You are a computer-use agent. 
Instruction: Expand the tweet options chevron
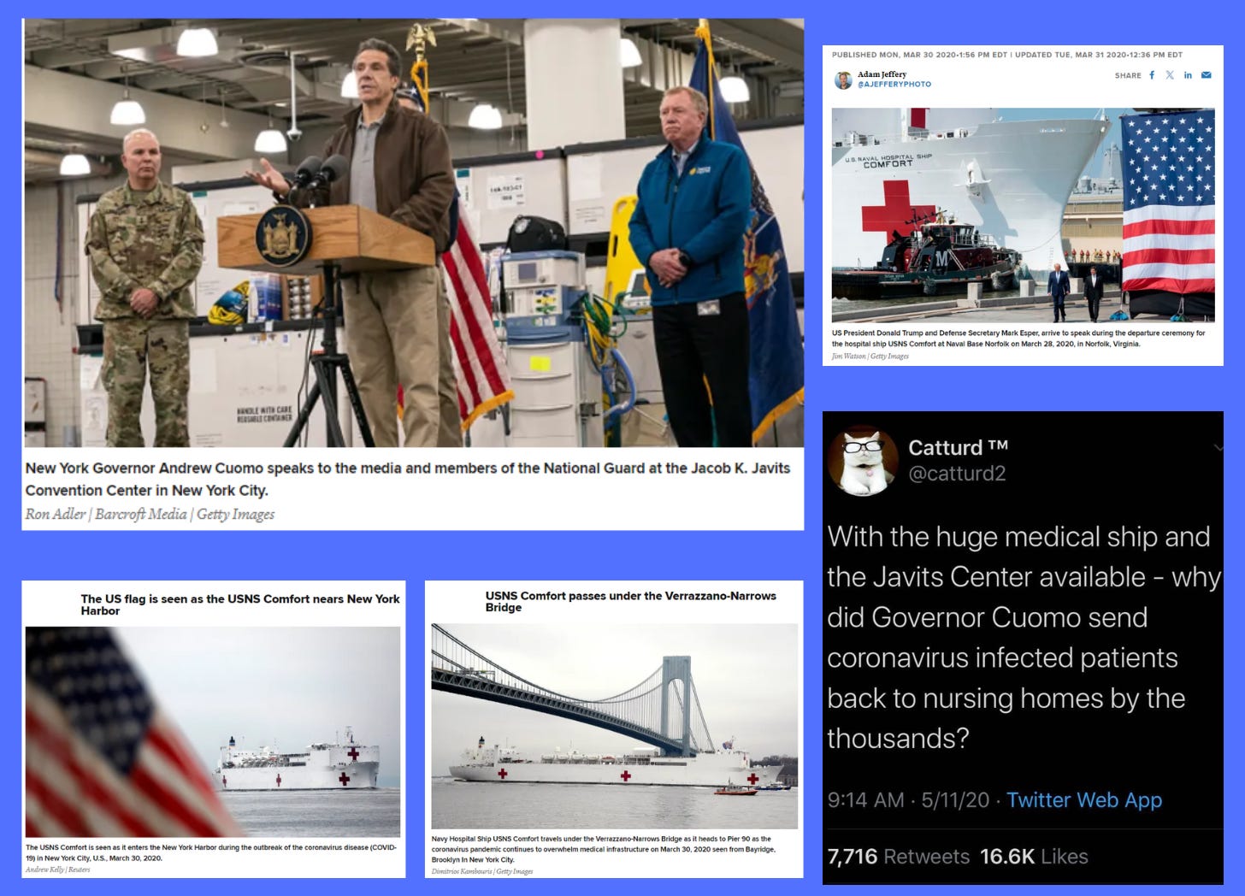point(1217,448)
